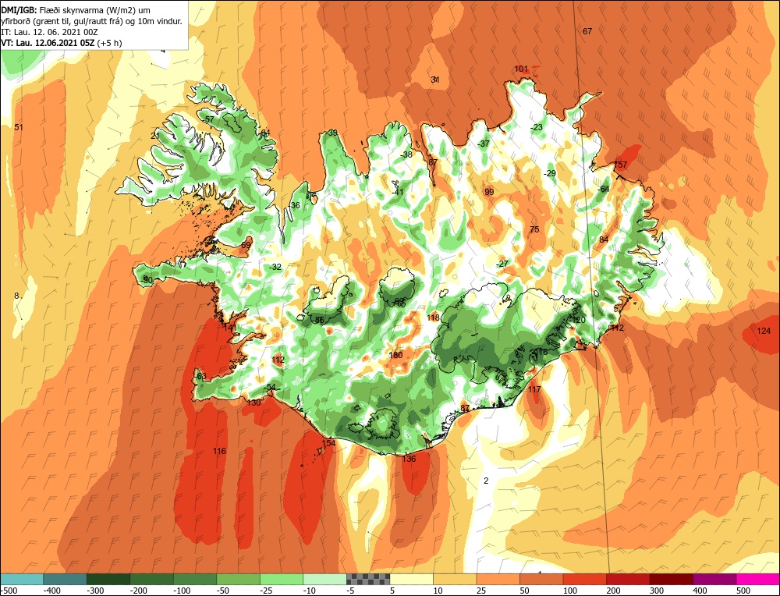Screen dimensions: 780x596
Task: Click the red-orange swatch between 100 and 200
Action: click(x=584, y=579)
